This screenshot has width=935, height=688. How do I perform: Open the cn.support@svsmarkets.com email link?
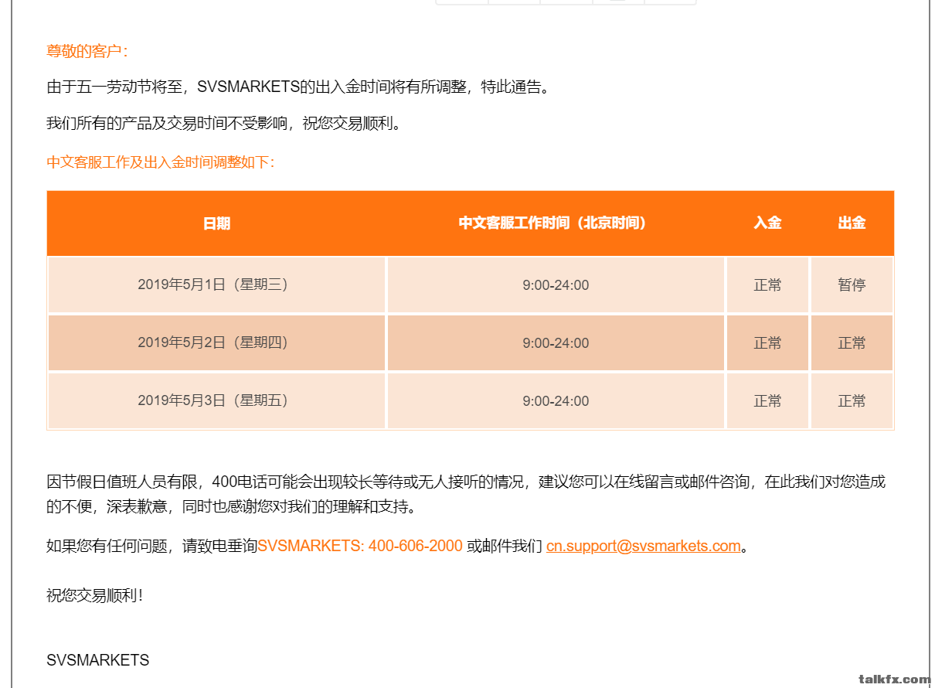pyautogui.click(x=643, y=546)
